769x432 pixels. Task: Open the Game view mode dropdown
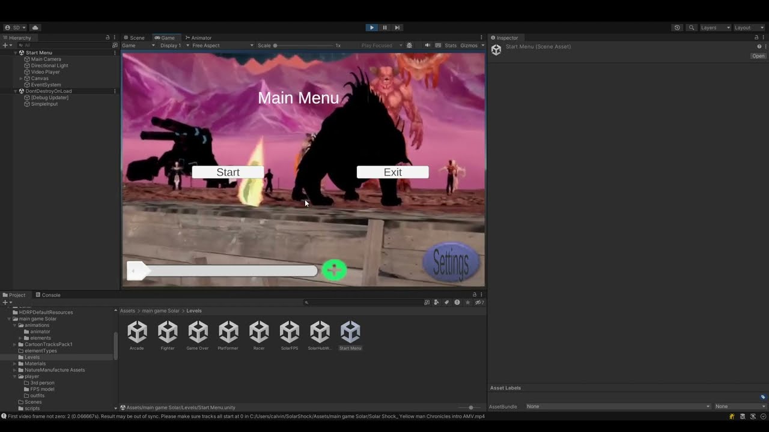(138, 46)
